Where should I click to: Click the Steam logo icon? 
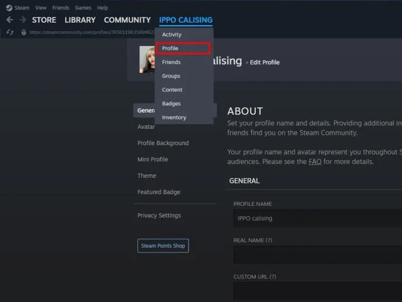[x=9, y=8]
